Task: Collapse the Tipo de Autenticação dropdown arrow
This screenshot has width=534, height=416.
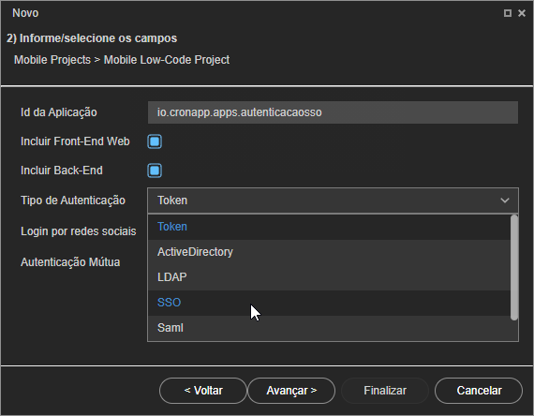Action: 505,201
